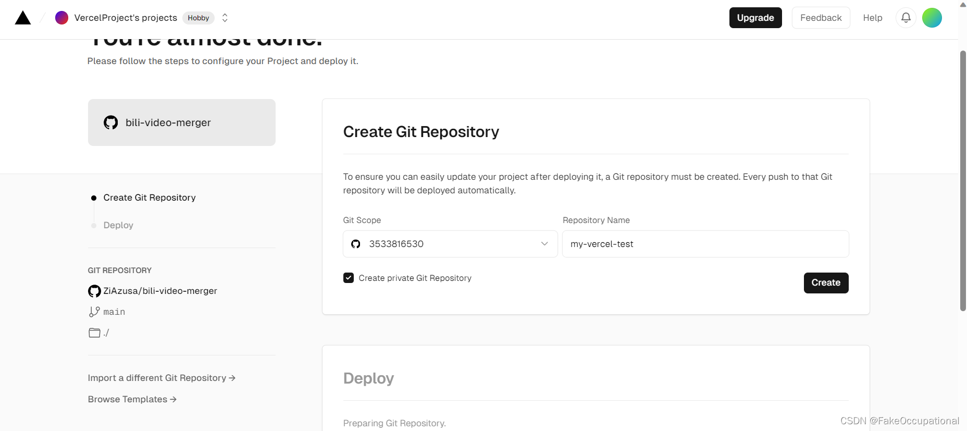Expand the team switcher chevrons
967x431 pixels.
point(225,18)
